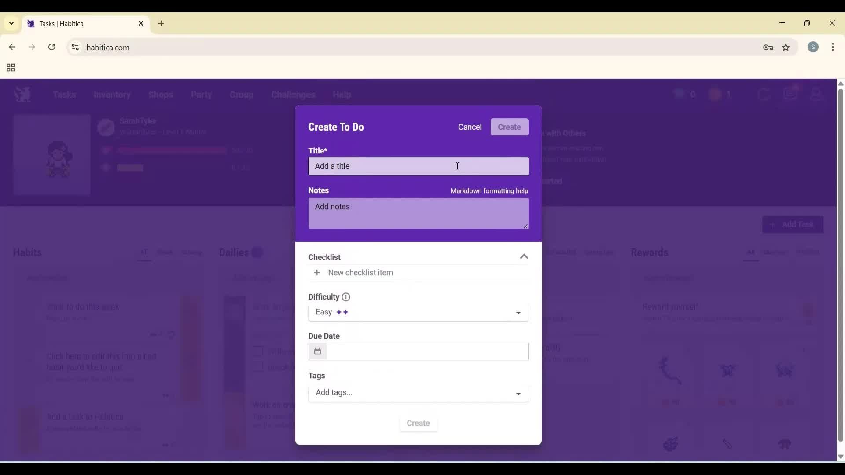The width and height of the screenshot is (845, 475).
Task: Click the plus icon to add checklist item
Action: coord(317,273)
